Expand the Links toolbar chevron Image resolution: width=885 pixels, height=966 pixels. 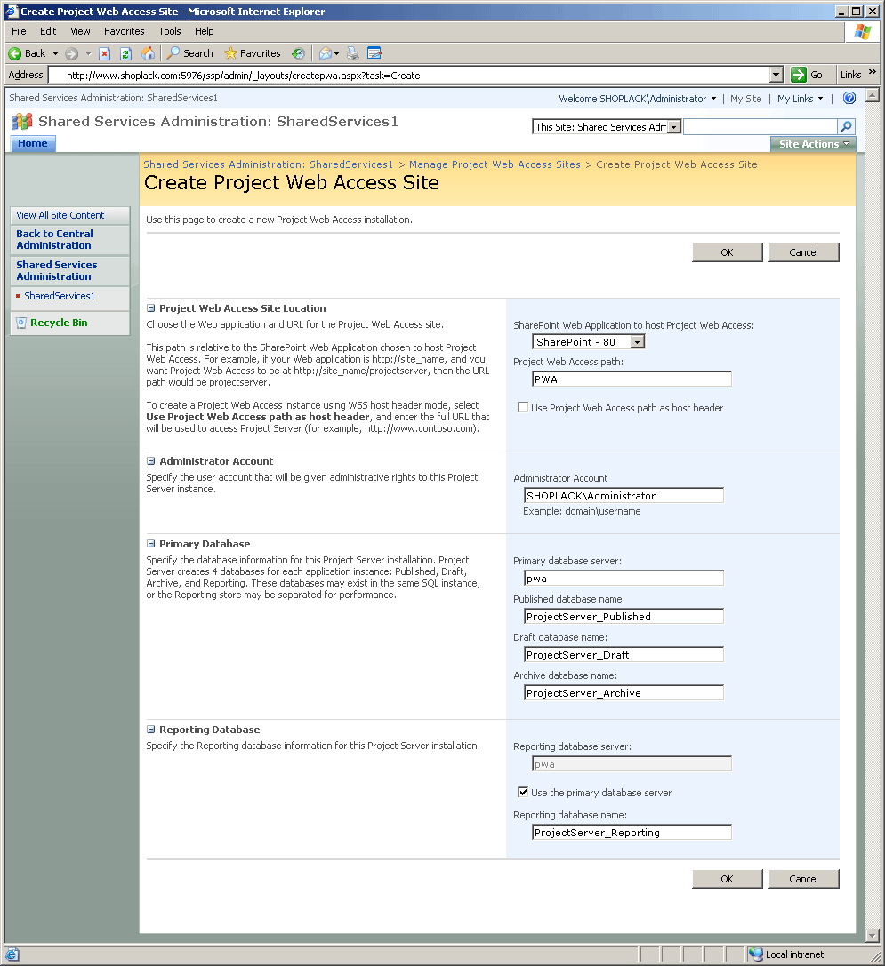pos(872,72)
